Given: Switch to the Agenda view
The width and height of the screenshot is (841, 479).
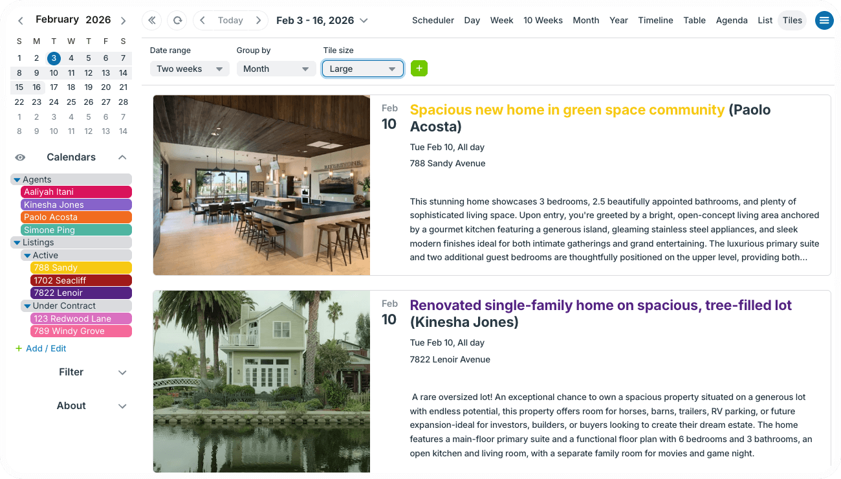Looking at the screenshot, I should [x=731, y=20].
